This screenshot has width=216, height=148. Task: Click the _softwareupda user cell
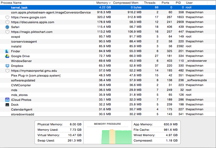[x=196, y=80]
